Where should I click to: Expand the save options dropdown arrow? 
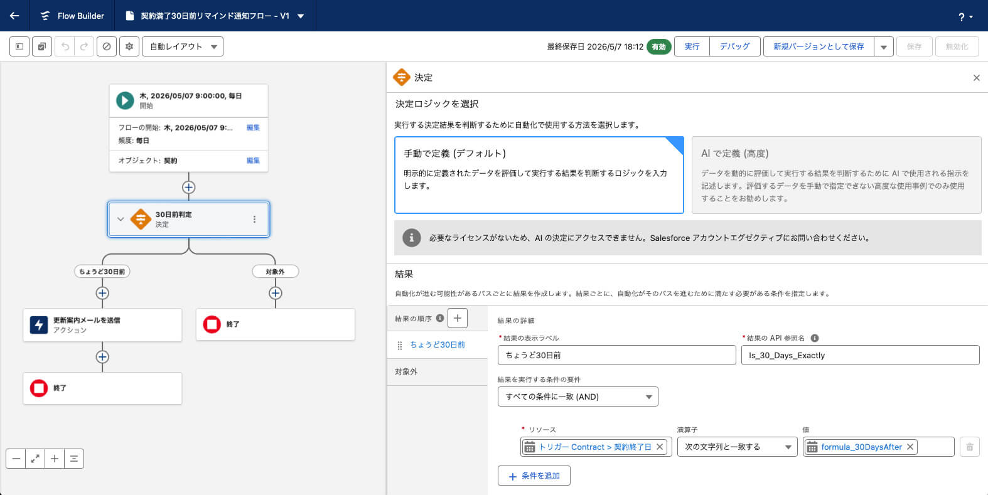(x=884, y=46)
